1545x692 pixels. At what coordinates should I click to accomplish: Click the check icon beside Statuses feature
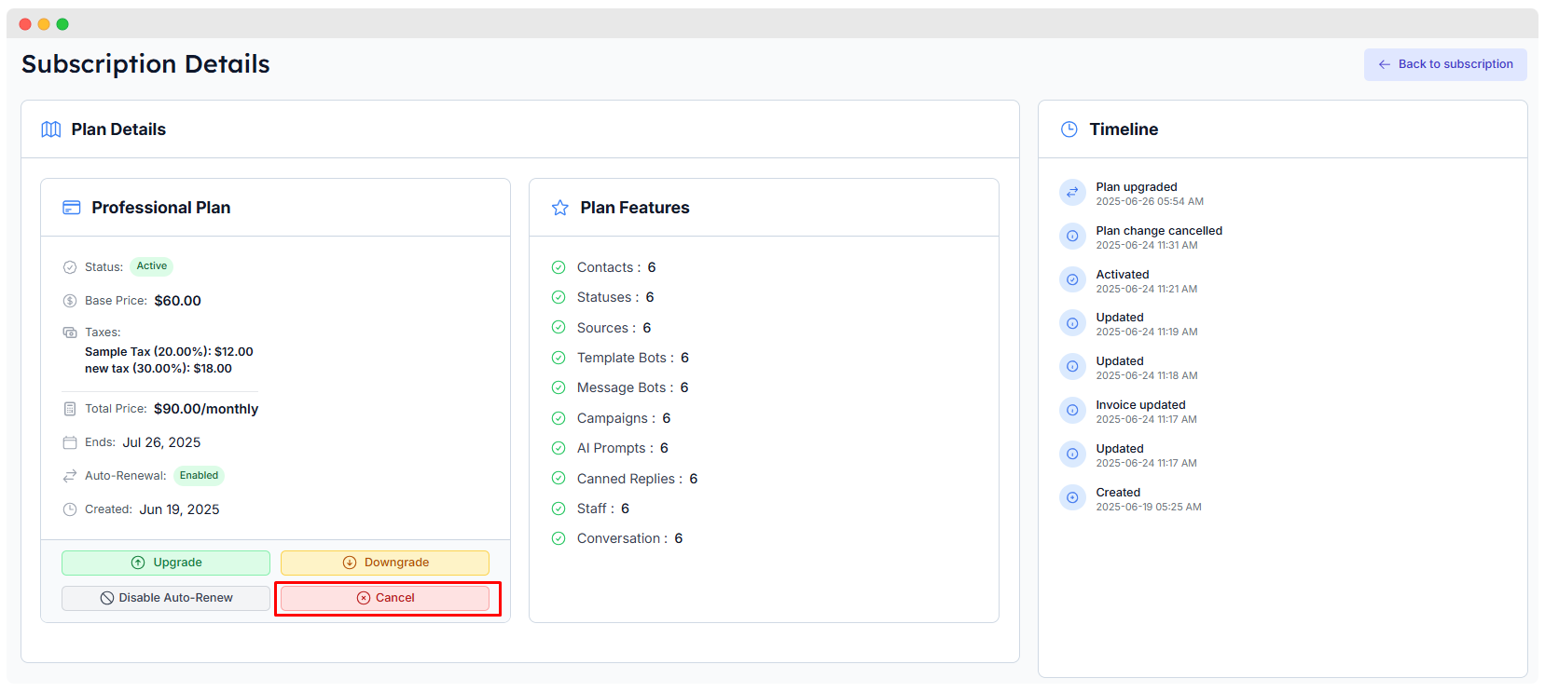[559, 297]
